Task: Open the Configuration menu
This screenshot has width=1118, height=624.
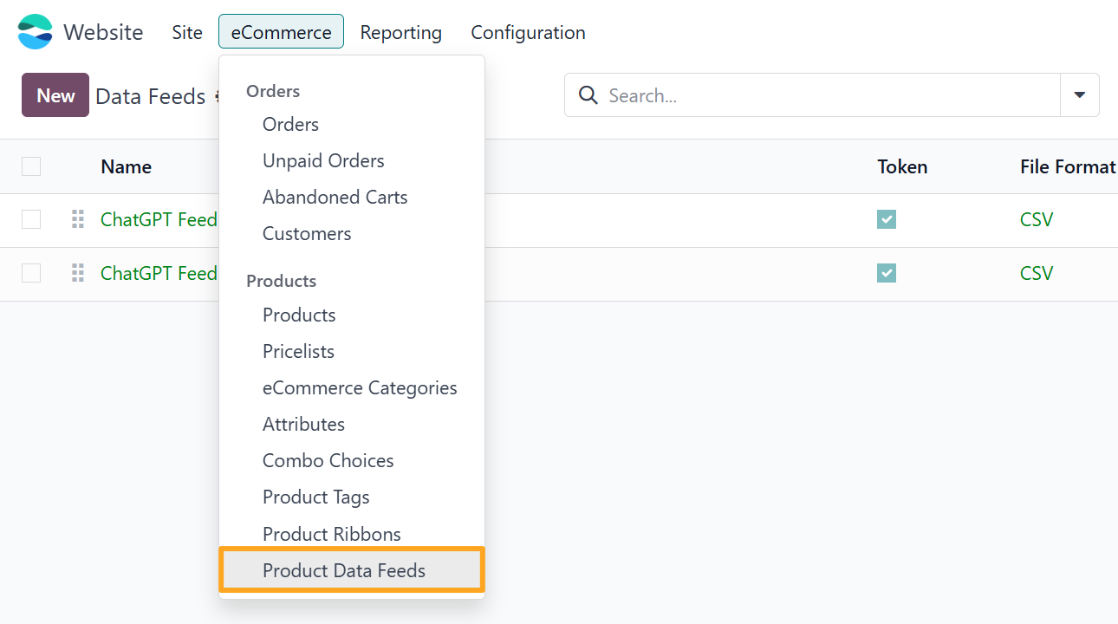Action: pyautogui.click(x=528, y=32)
